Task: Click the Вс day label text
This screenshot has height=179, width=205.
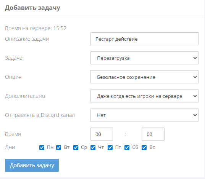Action: (x=152, y=147)
